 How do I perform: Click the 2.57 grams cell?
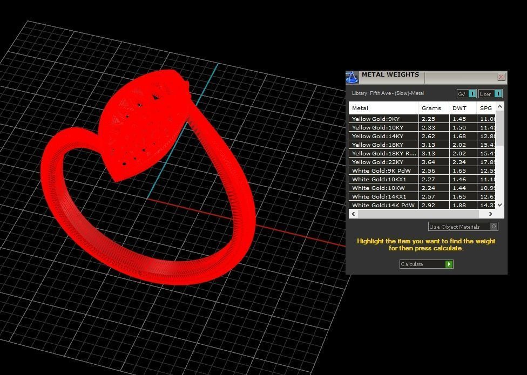pyautogui.click(x=434, y=196)
